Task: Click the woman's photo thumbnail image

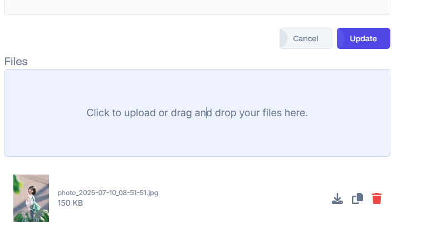Action: [x=31, y=198]
